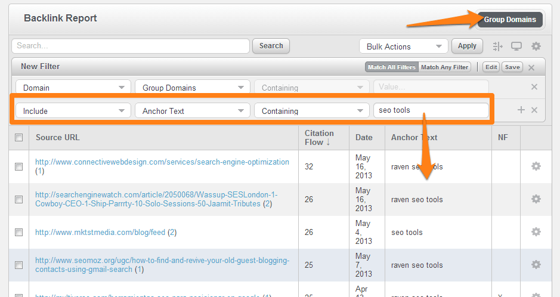Click the Group Domains button
The image size is (560, 297).
[x=509, y=20]
